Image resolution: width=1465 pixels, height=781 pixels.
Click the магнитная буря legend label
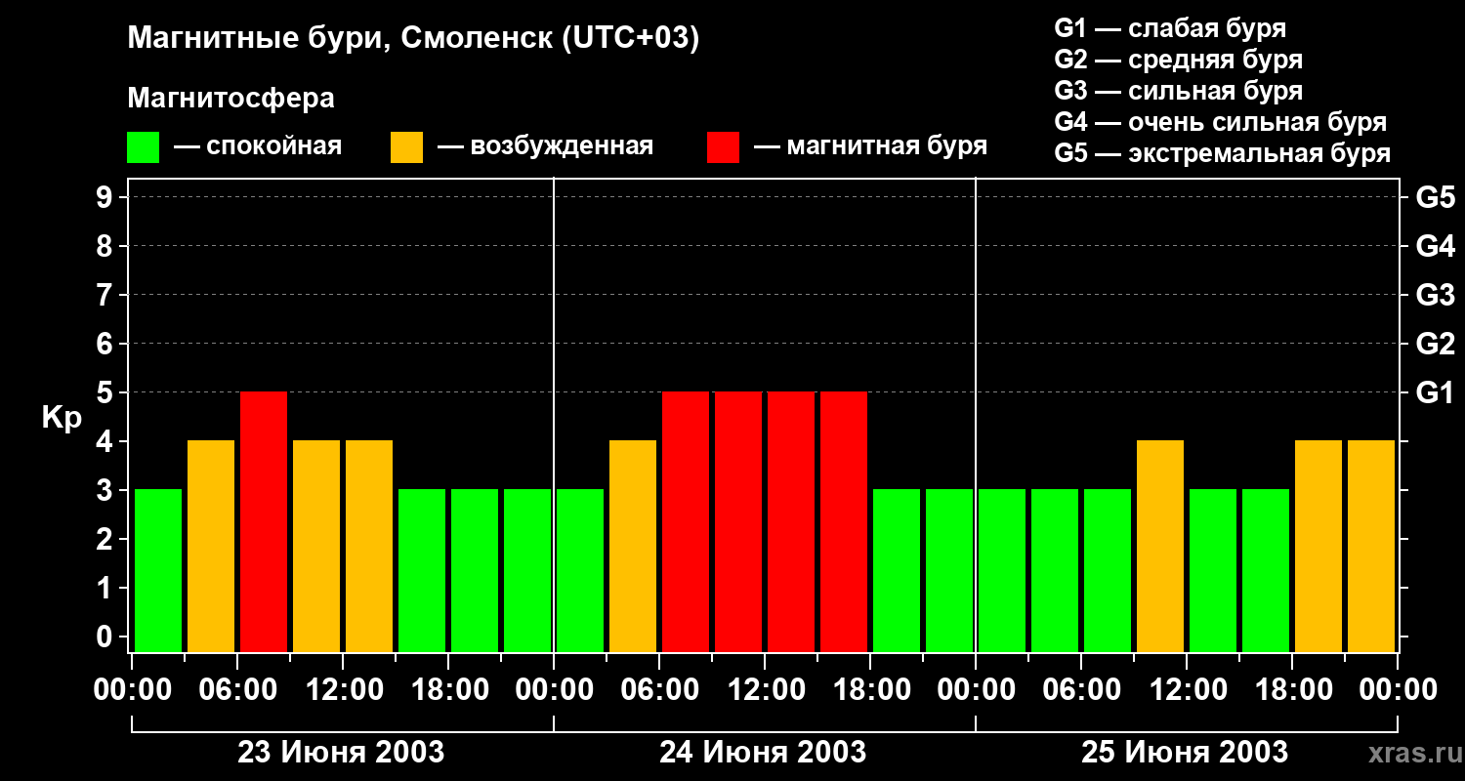[887, 146]
